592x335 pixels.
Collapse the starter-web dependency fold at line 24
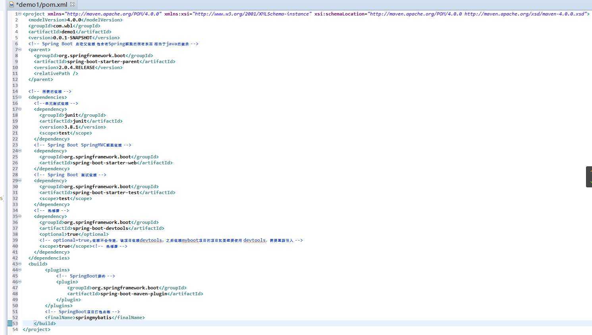20,151
